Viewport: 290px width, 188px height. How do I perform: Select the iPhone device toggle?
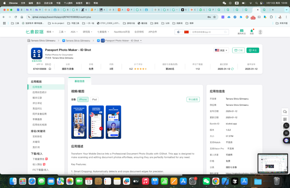click(83, 99)
